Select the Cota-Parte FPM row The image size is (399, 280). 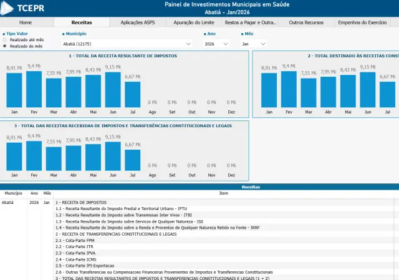click(224, 241)
